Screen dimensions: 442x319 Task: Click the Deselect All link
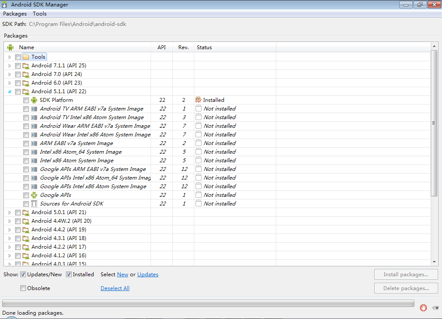(x=115, y=288)
